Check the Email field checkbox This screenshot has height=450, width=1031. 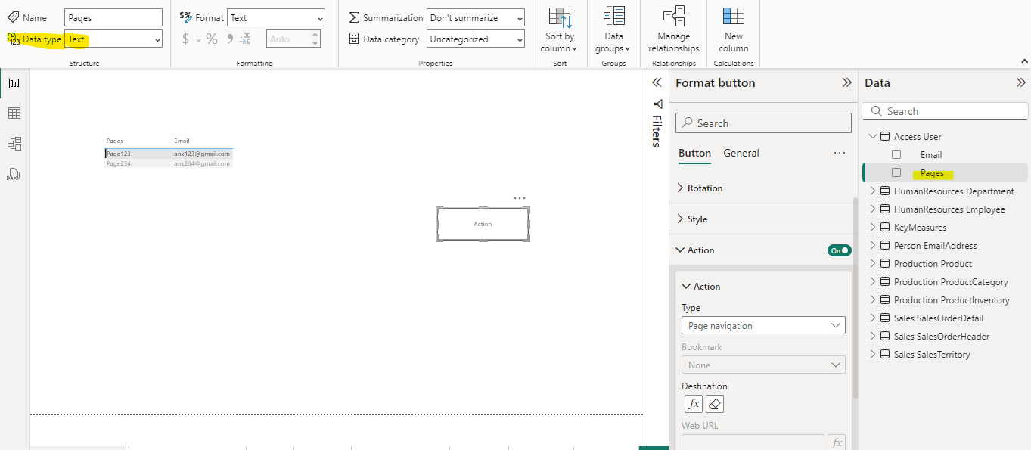tap(896, 154)
